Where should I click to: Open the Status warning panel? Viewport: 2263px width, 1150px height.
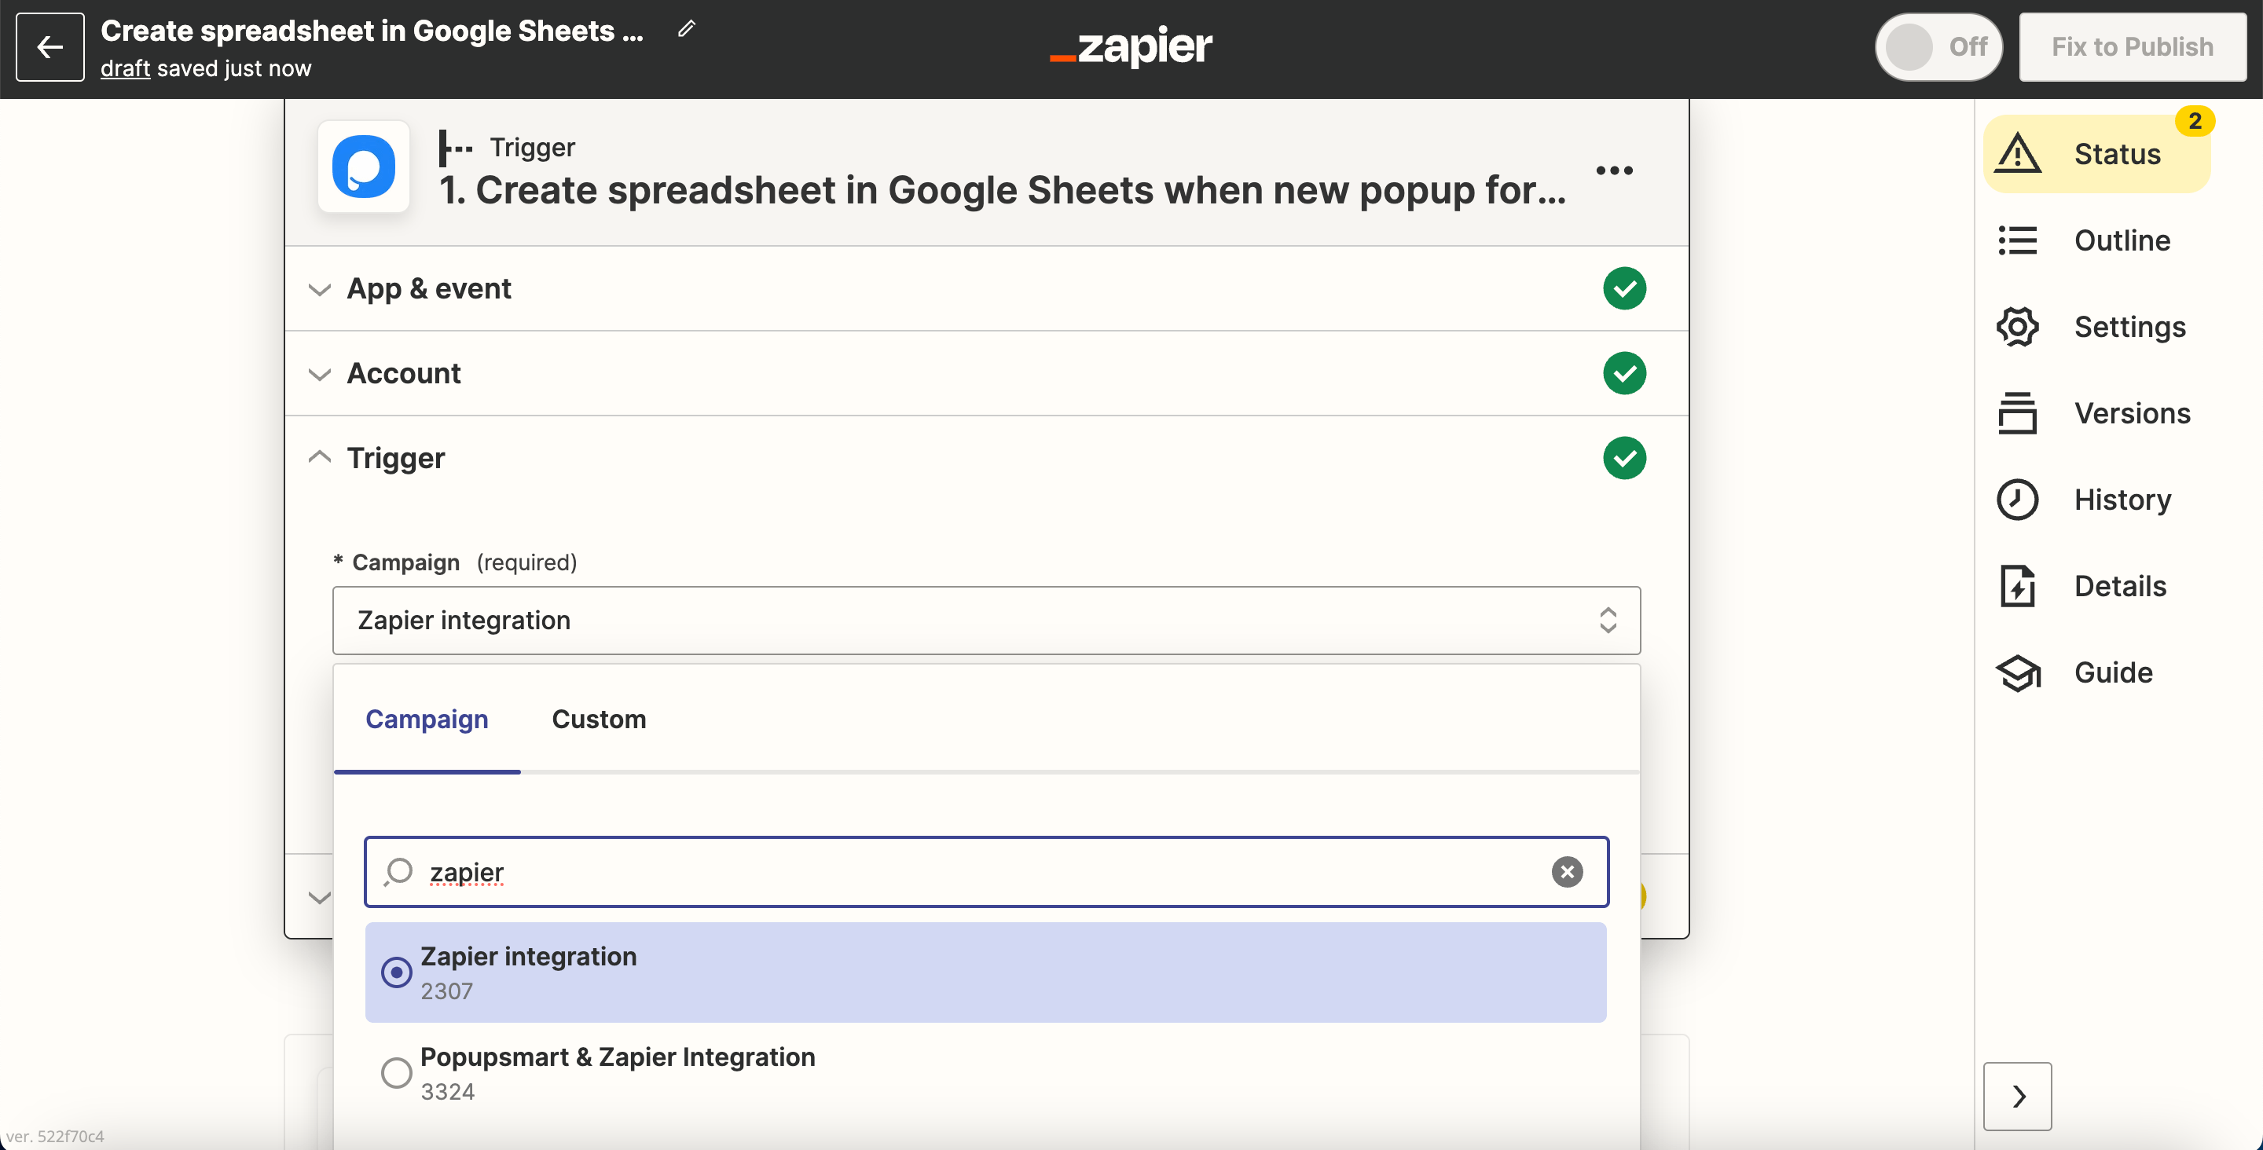[2096, 154]
